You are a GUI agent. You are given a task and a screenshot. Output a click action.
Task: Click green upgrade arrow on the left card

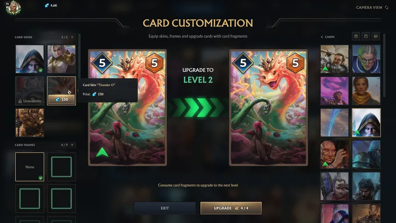pyautogui.click(x=102, y=152)
